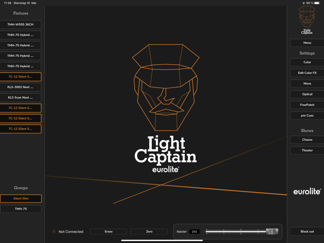Viewport: 324px width, 243px height.
Task: Click the Fixtures heading
Action: pyautogui.click(x=21, y=13)
